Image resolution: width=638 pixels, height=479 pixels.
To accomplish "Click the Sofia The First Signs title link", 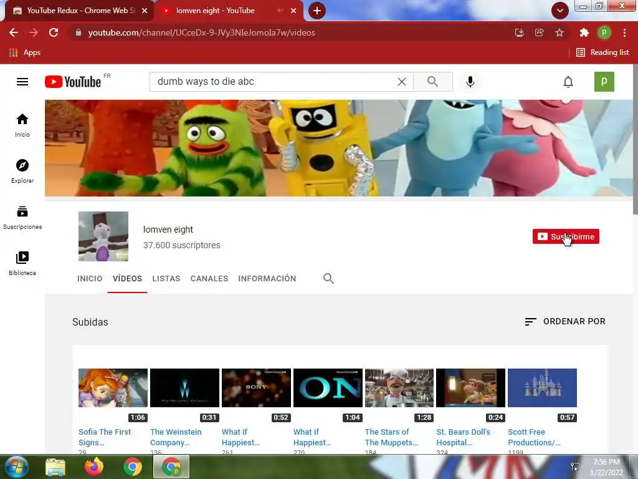I will point(105,437).
